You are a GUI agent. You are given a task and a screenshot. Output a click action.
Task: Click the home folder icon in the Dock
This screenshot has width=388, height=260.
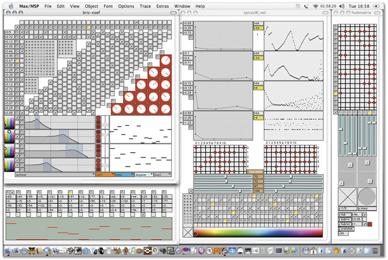pyautogui.click(x=314, y=251)
